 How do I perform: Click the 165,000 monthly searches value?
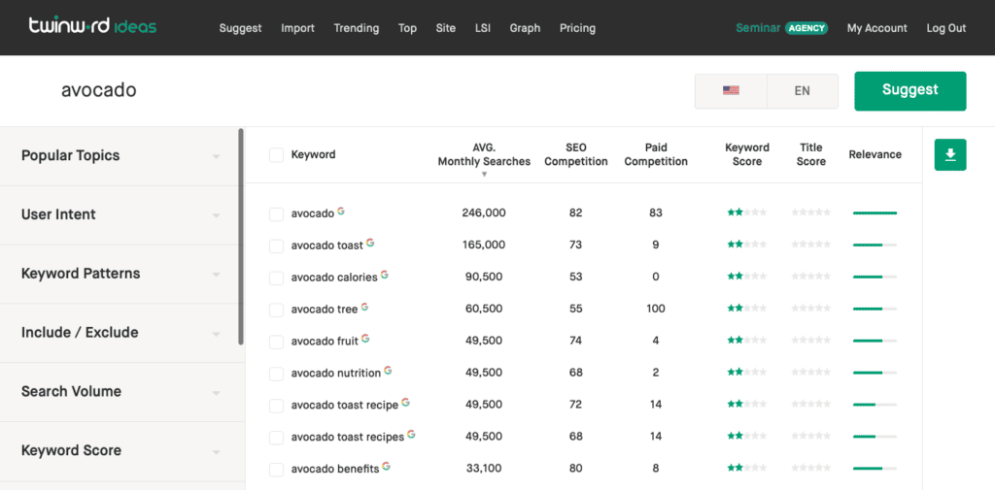point(484,245)
